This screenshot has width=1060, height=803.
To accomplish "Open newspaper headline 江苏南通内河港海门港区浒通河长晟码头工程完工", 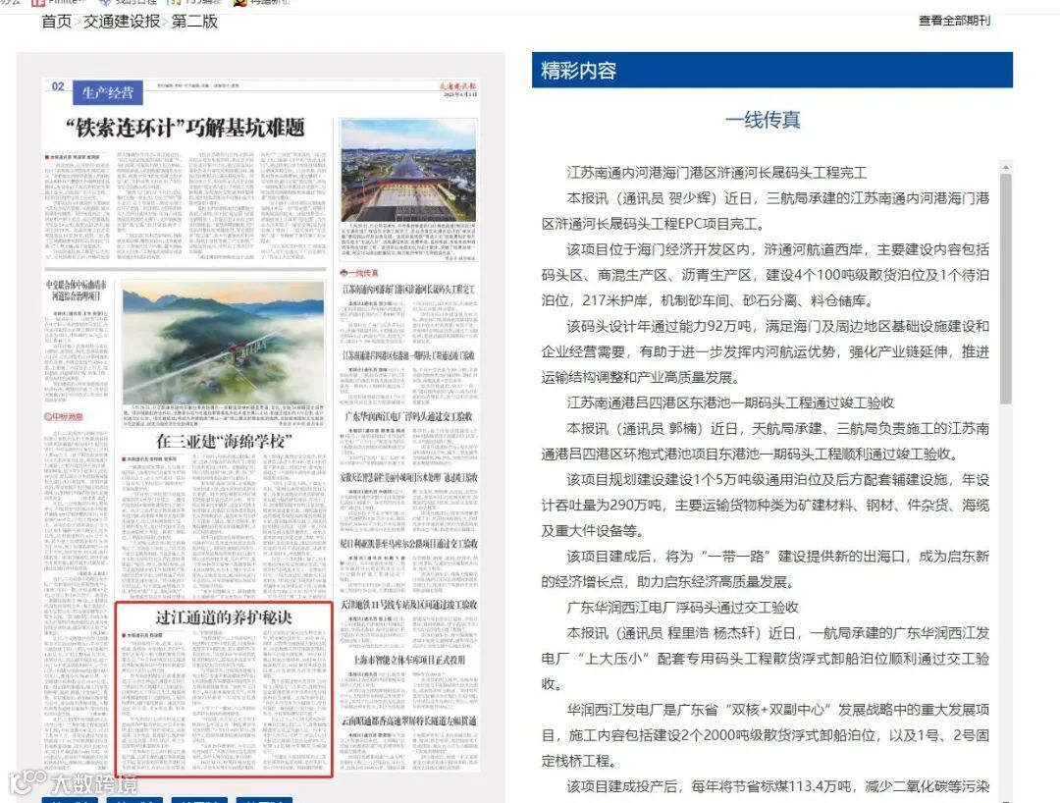I will [x=408, y=290].
